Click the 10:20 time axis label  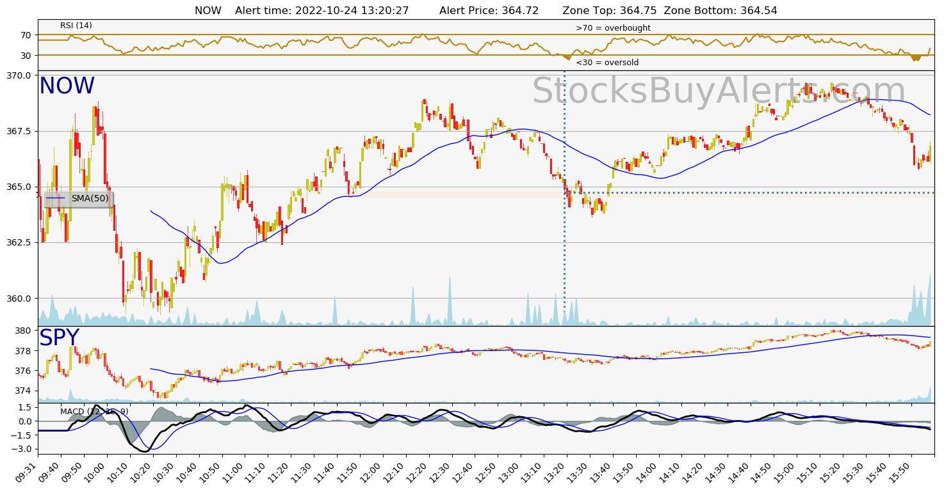[140, 473]
